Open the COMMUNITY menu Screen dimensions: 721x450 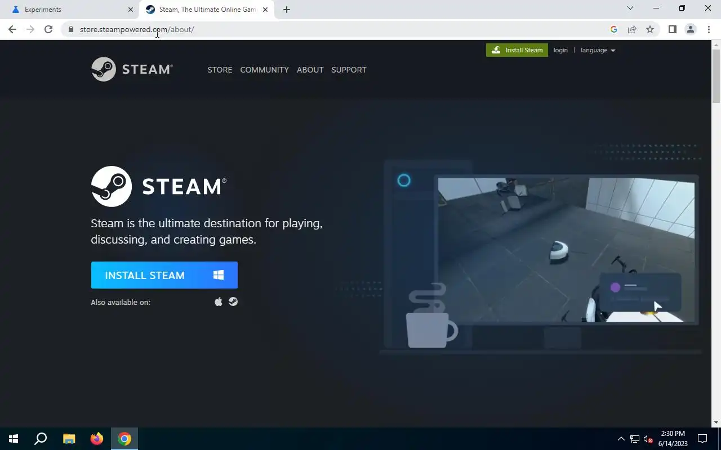[264, 70]
